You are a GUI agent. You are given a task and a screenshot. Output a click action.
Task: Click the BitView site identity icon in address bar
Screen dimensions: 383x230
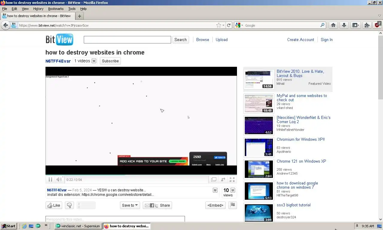coord(14,25)
